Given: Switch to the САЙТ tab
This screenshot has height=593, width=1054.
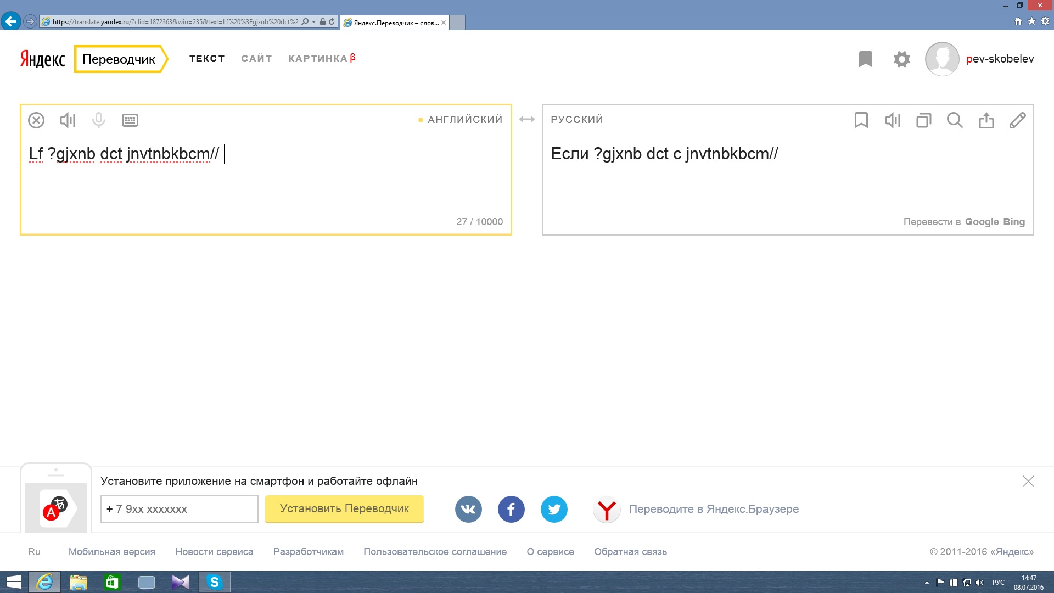Looking at the screenshot, I should tap(256, 59).
